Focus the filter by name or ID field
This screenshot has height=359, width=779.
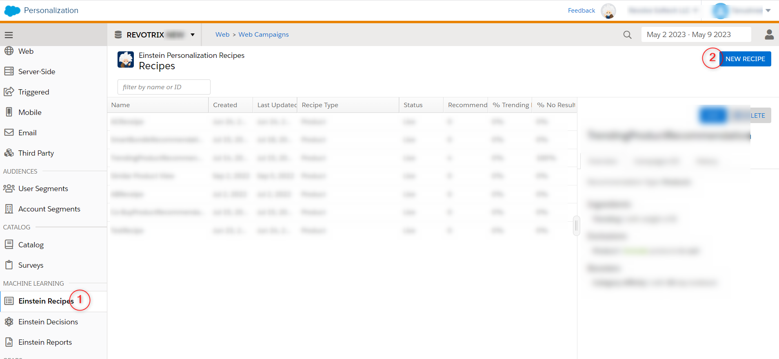coord(164,87)
